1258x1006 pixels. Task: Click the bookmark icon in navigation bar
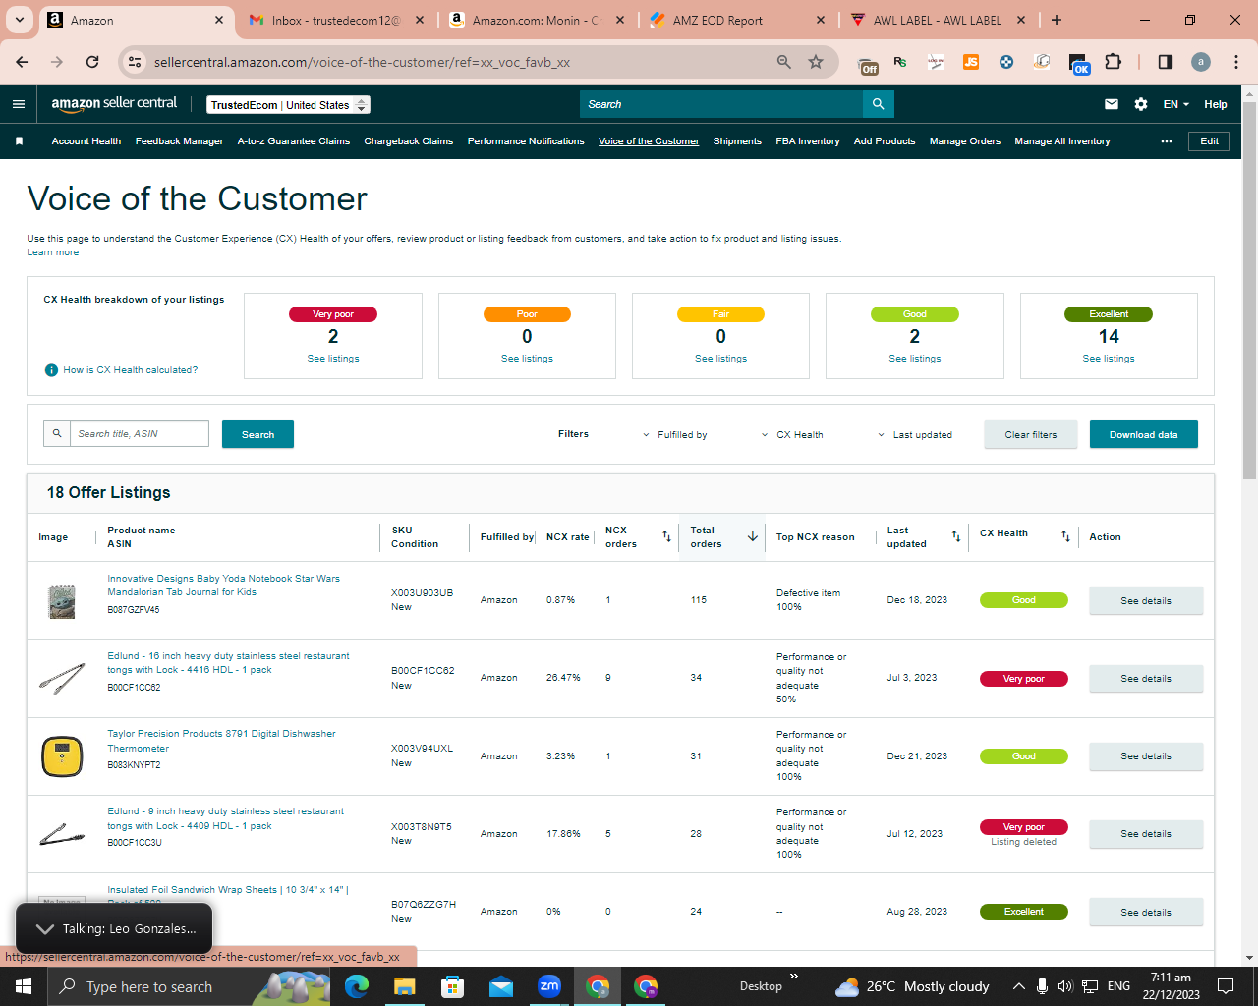(x=19, y=141)
